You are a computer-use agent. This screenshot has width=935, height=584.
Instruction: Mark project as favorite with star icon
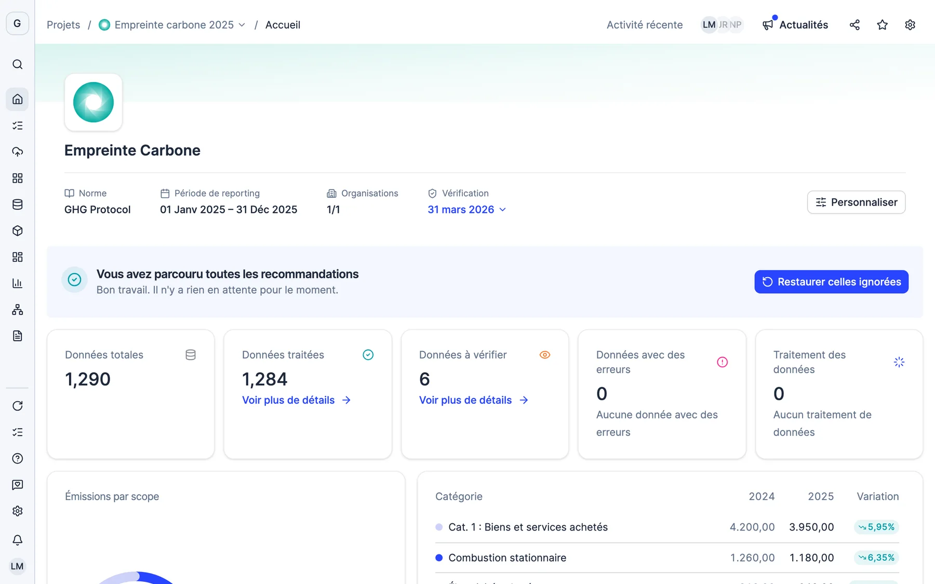[x=882, y=25]
